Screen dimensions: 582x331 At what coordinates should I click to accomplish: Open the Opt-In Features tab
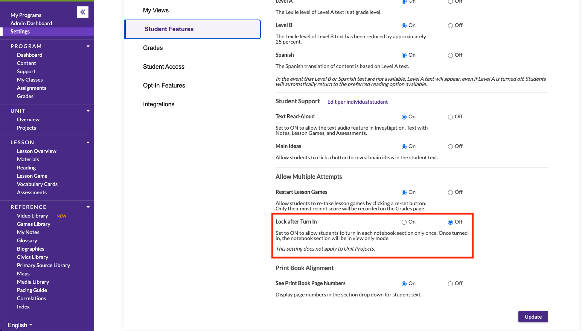pos(164,86)
